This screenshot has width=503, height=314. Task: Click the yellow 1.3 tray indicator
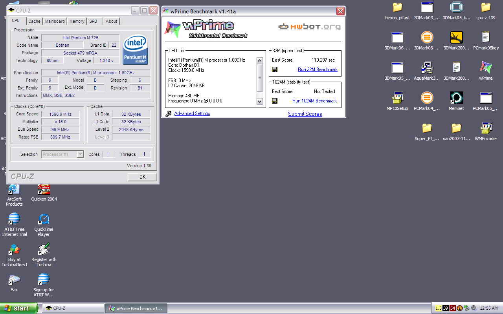[439, 308]
